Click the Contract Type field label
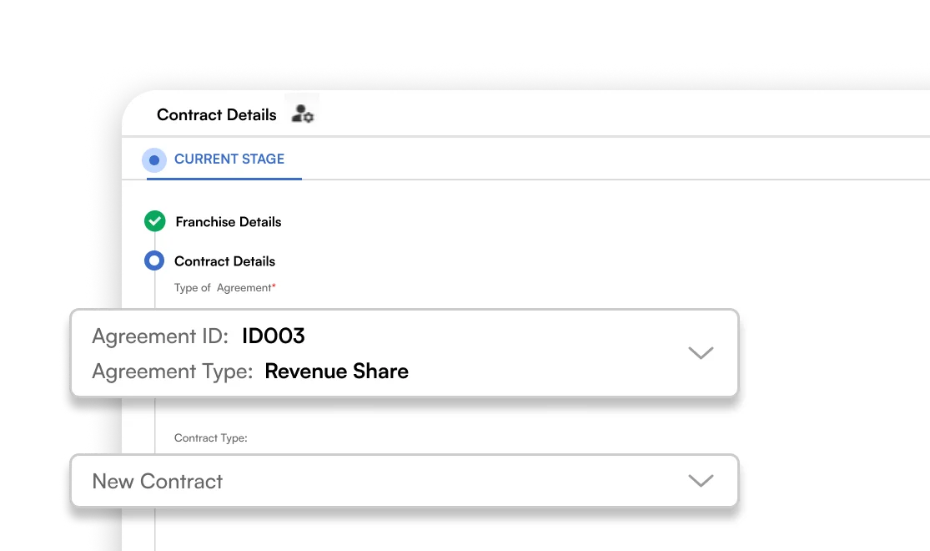 [210, 438]
